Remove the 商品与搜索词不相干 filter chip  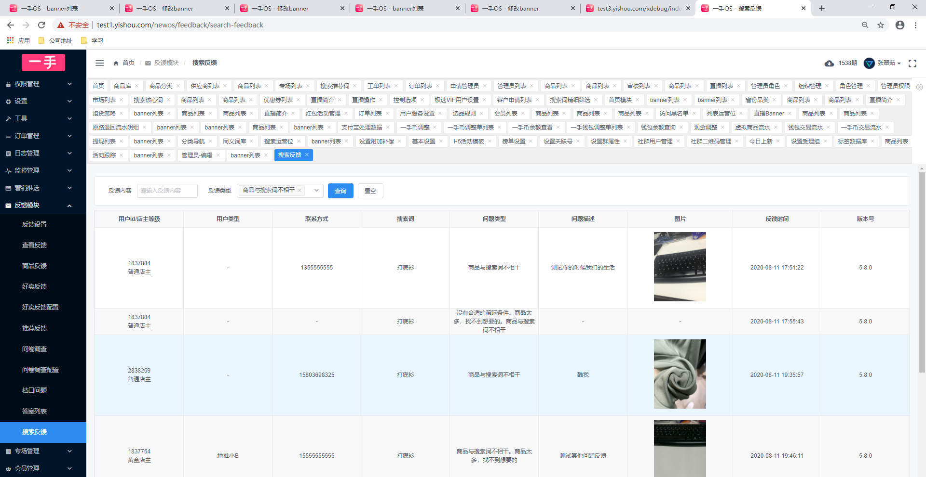pos(300,190)
